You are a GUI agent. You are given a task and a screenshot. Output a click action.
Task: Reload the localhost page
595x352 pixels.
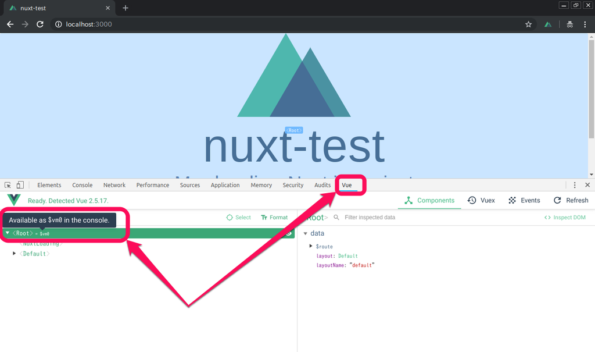pos(40,24)
